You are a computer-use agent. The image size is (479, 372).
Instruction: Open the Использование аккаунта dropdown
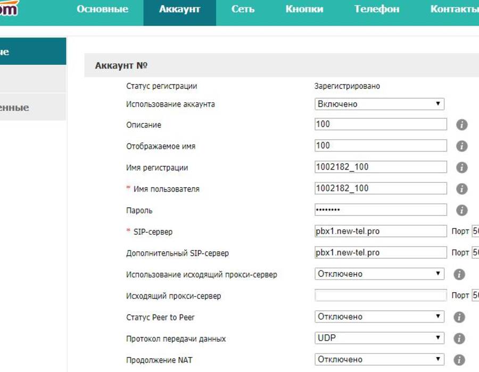coord(379,104)
